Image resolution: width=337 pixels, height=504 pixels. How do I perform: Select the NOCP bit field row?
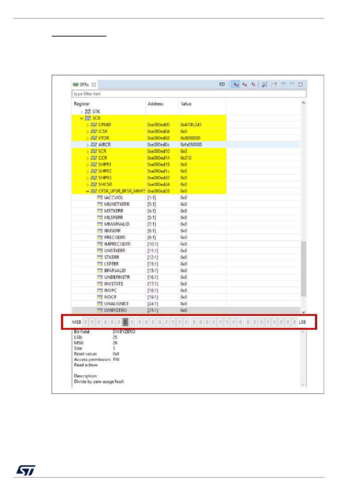[186, 297]
